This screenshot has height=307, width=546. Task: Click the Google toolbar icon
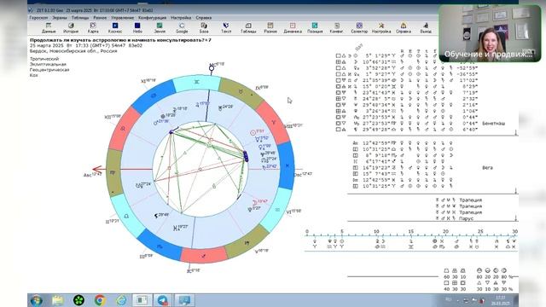182,28
